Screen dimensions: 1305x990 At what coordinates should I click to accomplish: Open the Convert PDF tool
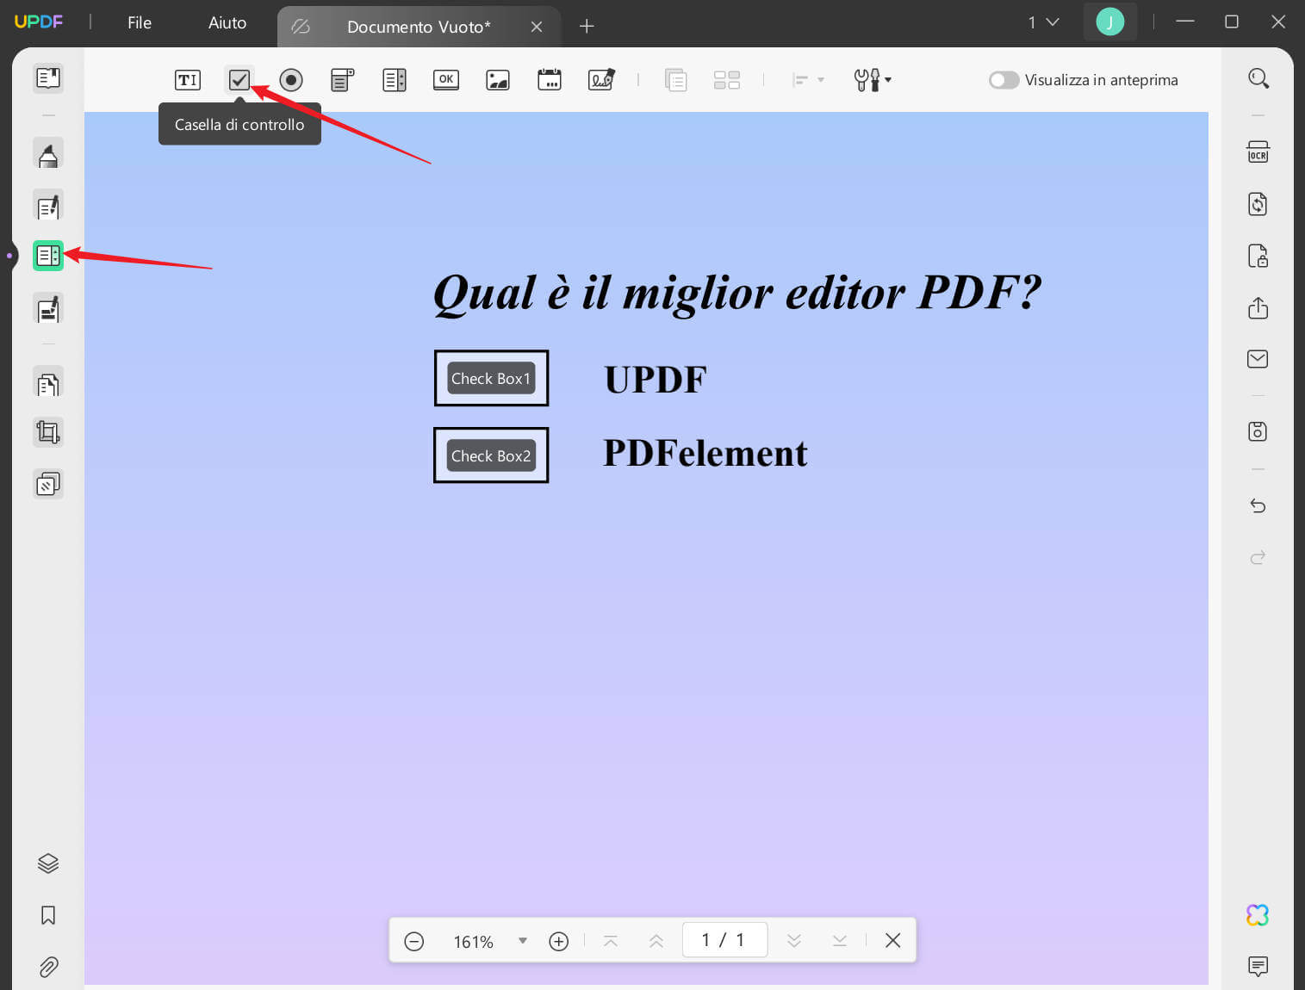coord(1258,204)
